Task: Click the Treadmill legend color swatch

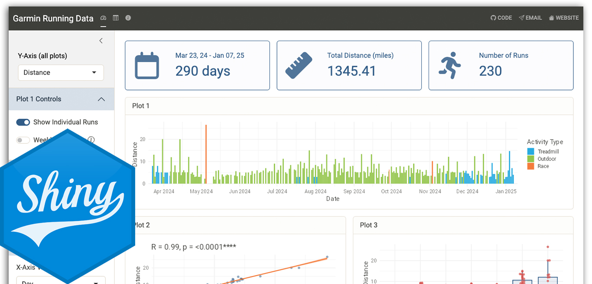Action: (530, 152)
